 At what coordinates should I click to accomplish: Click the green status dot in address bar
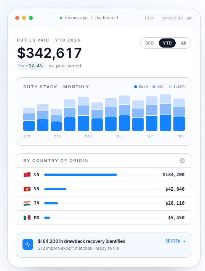61,18
